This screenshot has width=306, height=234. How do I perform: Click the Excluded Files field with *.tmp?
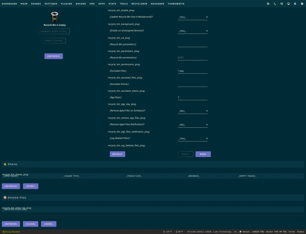pyautogui.click(x=192, y=71)
